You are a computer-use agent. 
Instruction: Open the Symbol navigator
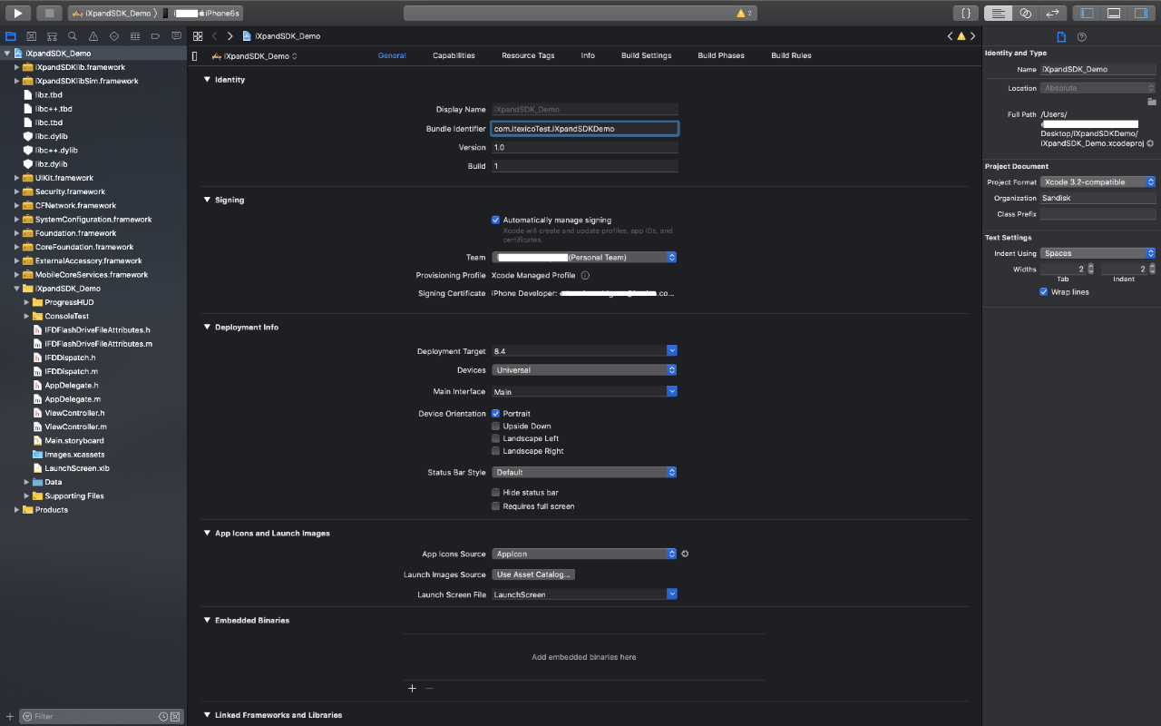click(x=52, y=36)
